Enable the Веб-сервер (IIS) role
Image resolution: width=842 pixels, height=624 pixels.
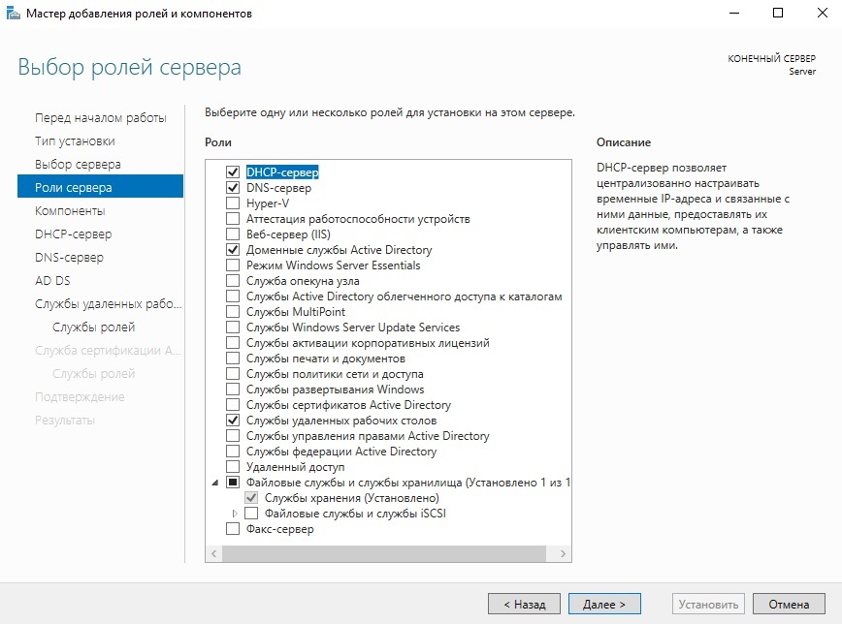(x=232, y=234)
